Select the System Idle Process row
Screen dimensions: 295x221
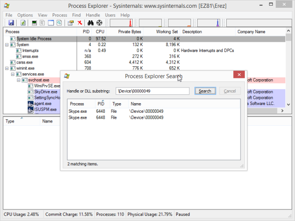[x=144, y=39]
